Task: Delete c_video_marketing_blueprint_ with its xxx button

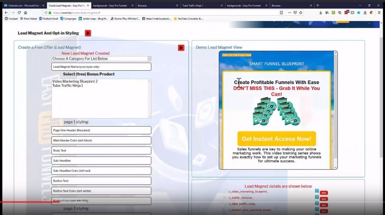Action: (324, 193)
